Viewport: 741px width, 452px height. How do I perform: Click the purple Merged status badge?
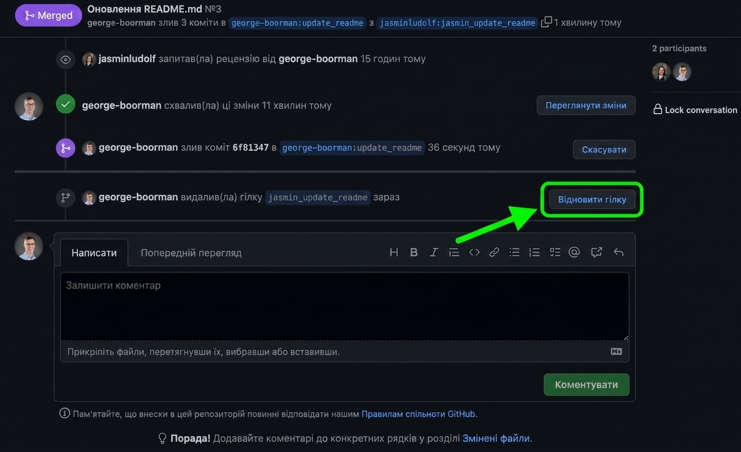tap(49, 15)
